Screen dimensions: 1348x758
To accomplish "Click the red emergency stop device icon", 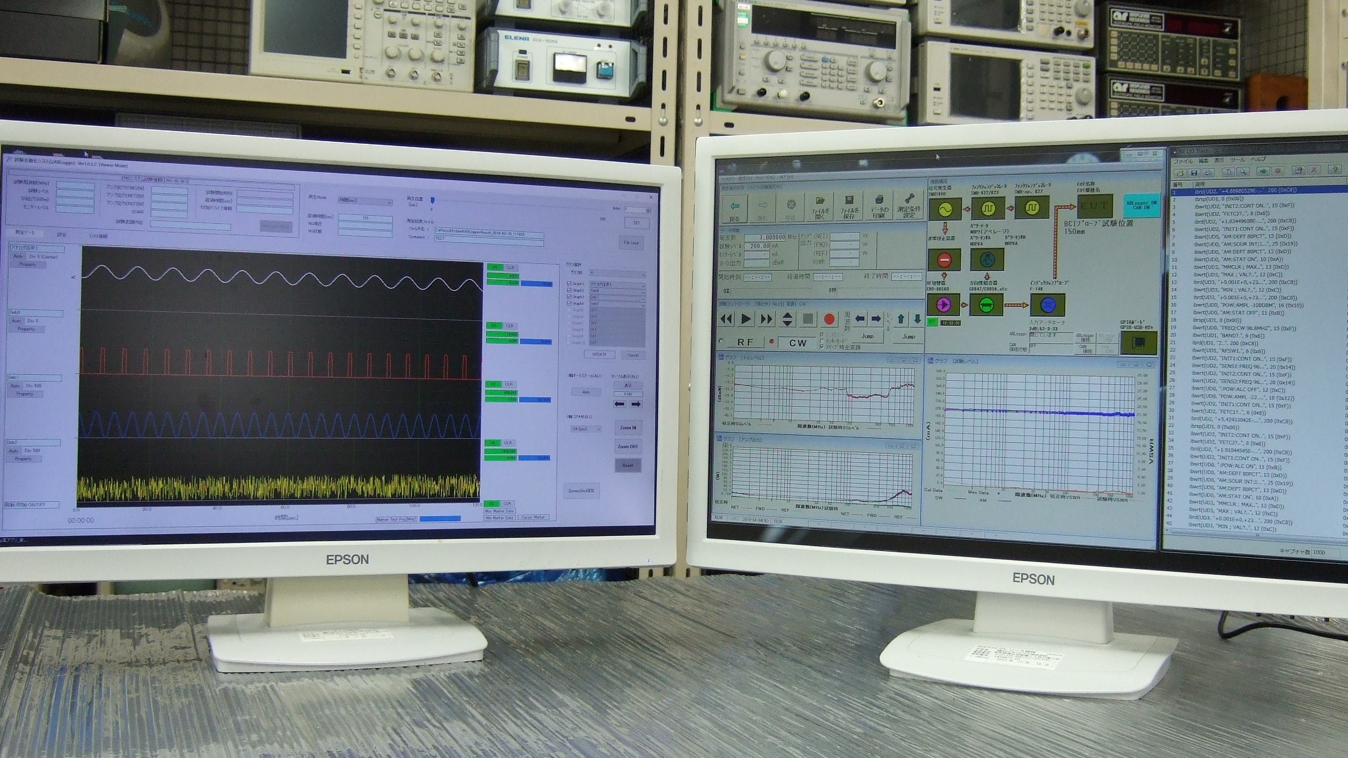I will (944, 260).
